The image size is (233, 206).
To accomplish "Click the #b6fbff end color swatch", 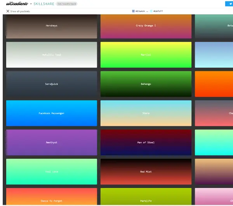I will coord(151,11).
